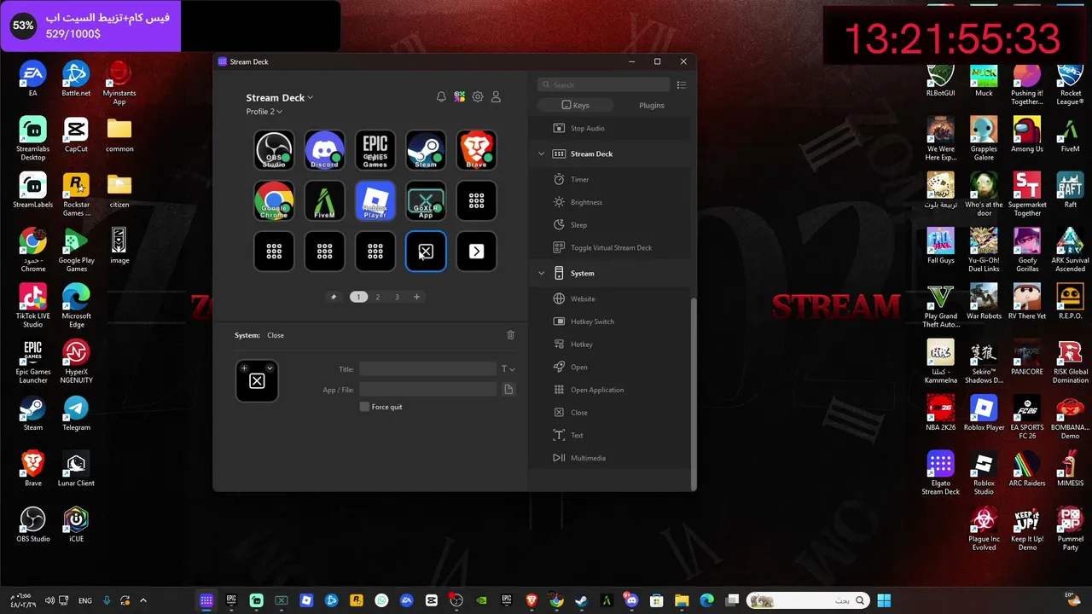Select the FiveM key on the deck grid
1092x614 pixels.
(x=324, y=200)
